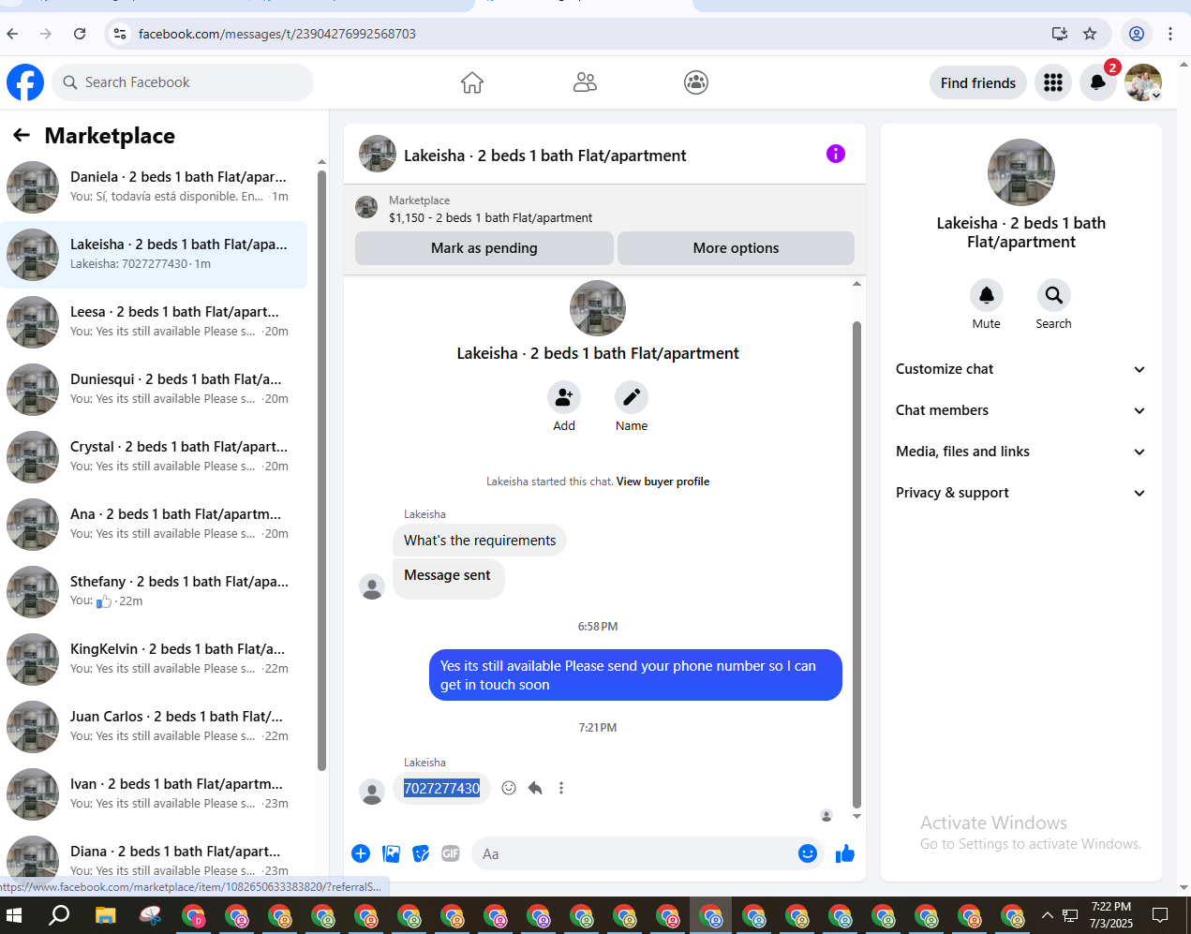The height and width of the screenshot is (934, 1191).
Task: Open File Explorer from the taskbar
Action: click(x=105, y=915)
